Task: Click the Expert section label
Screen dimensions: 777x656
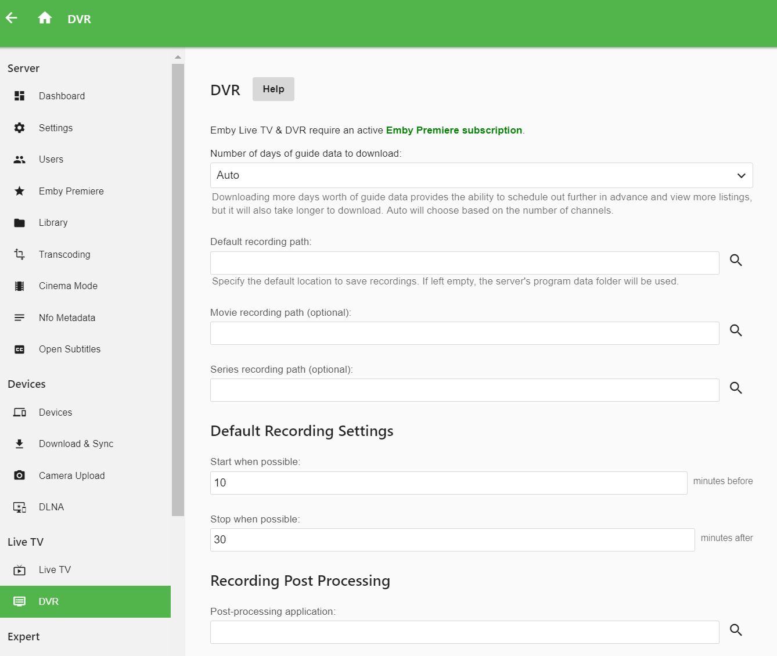Action: [24, 636]
